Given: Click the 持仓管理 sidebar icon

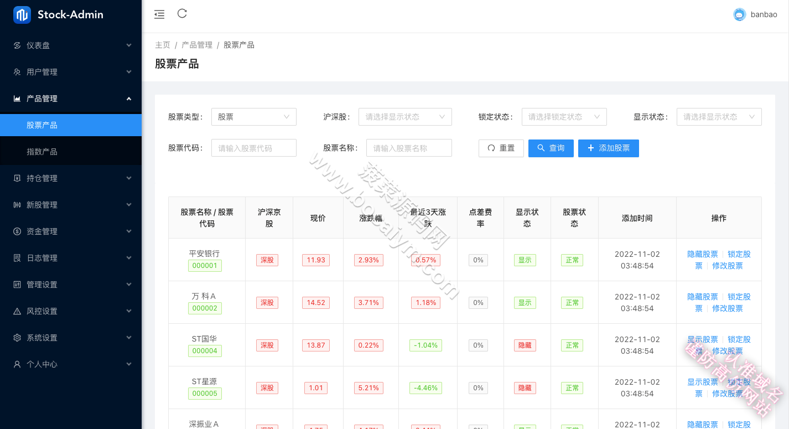Looking at the screenshot, I should pos(17,178).
